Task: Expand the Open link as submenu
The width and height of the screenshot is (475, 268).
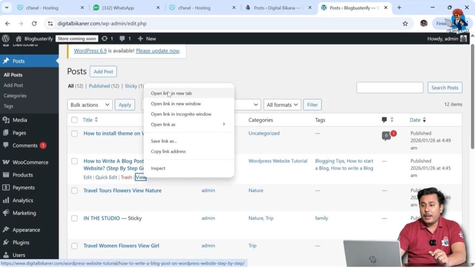Action: 188,124
